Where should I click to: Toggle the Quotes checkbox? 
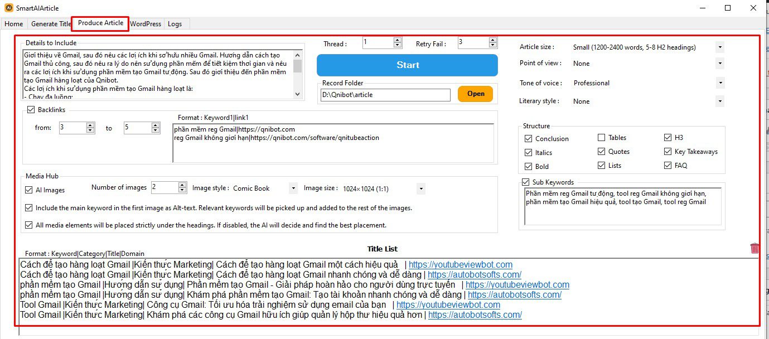click(x=601, y=151)
